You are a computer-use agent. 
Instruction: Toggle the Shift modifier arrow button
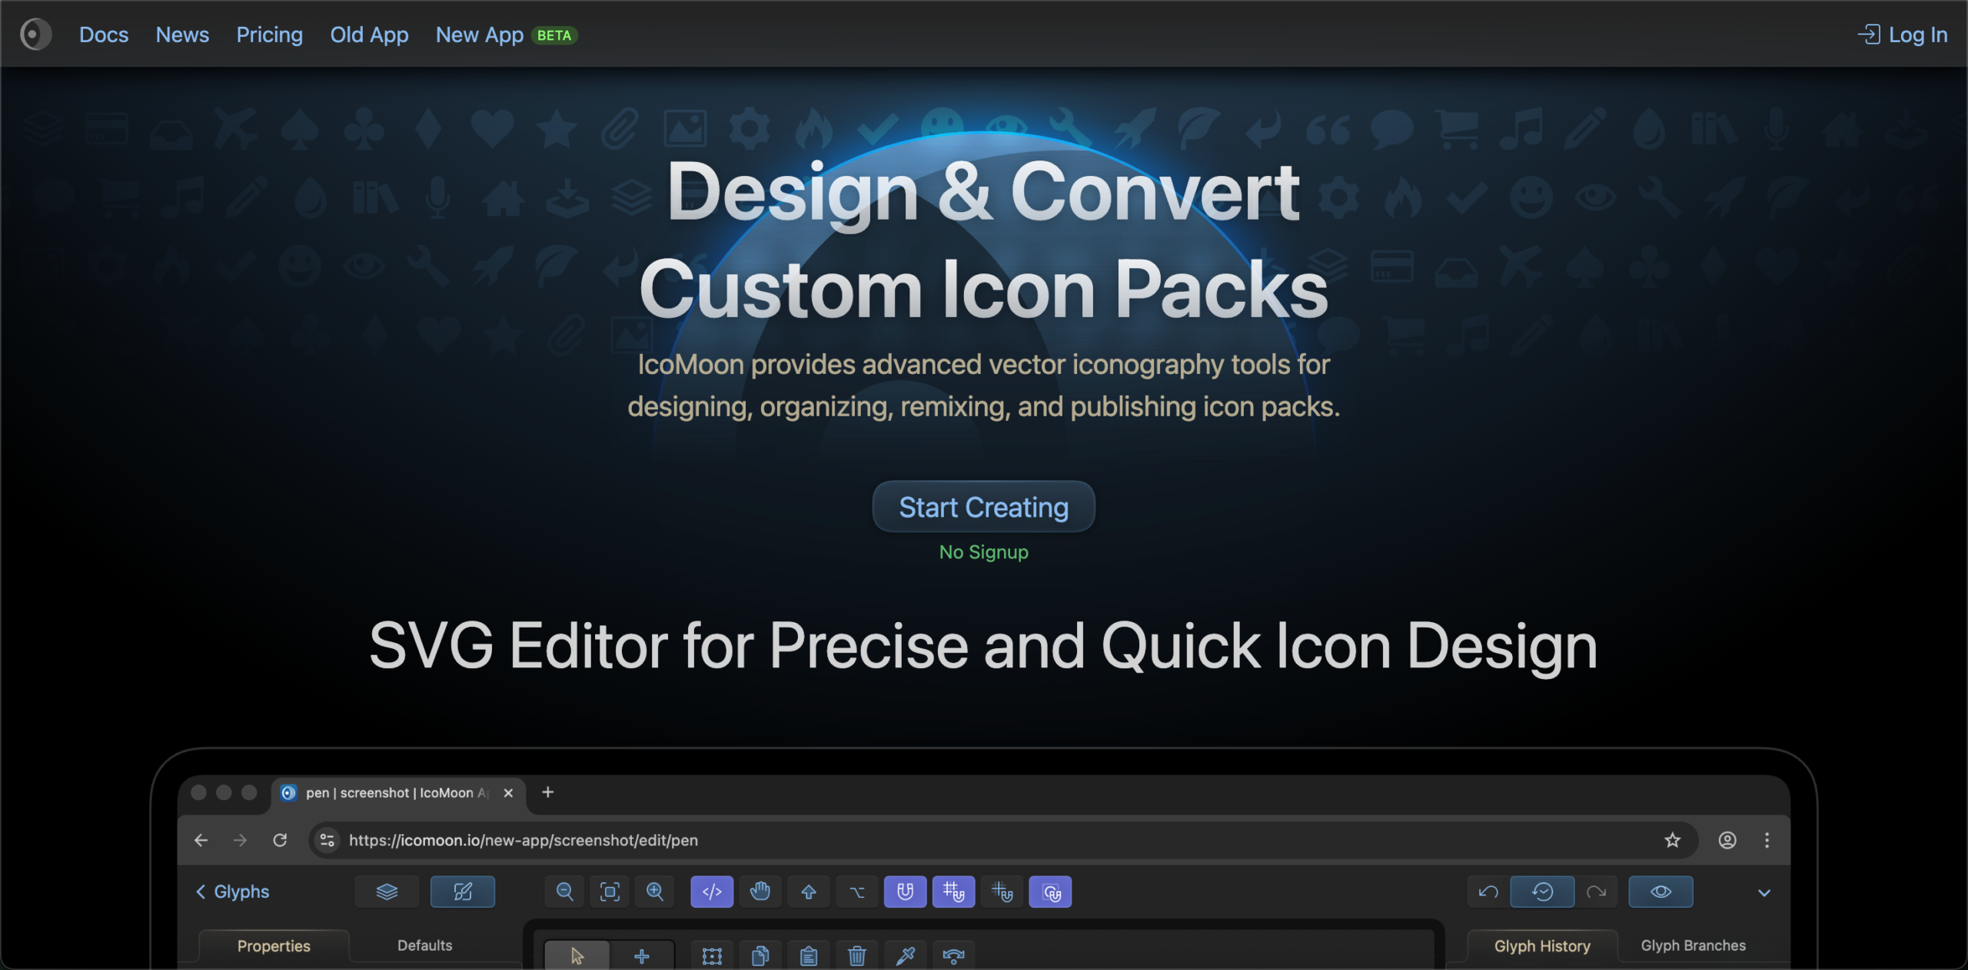(x=809, y=892)
